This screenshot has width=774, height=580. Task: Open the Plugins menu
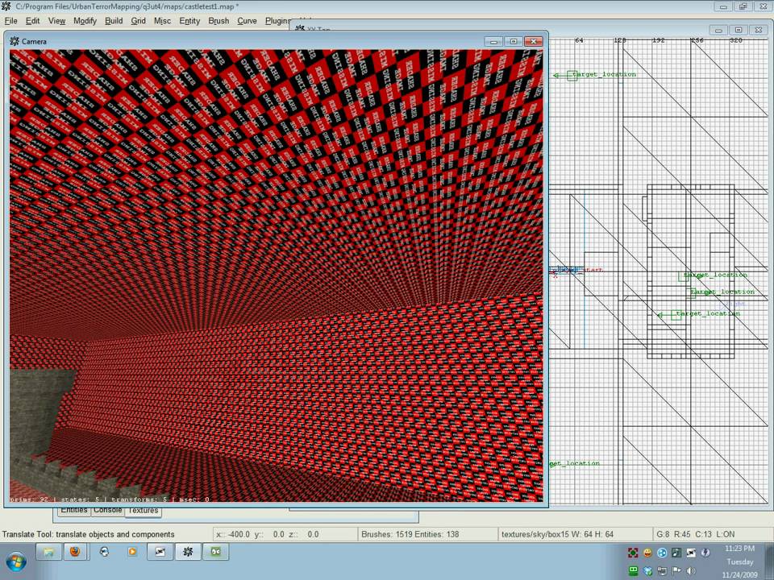coord(277,21)
